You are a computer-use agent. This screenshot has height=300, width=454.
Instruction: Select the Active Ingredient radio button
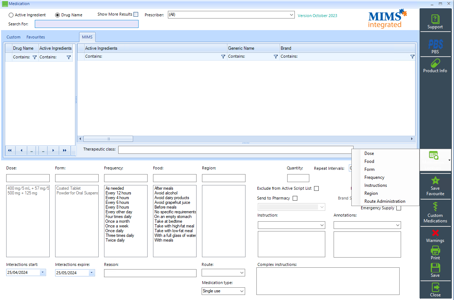[11, 15]
